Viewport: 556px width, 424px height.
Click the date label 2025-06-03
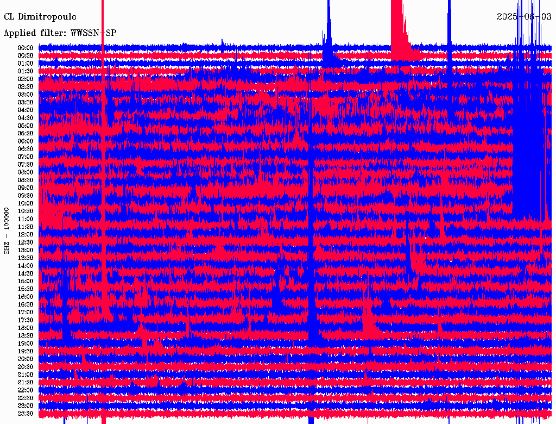point(524,17)
